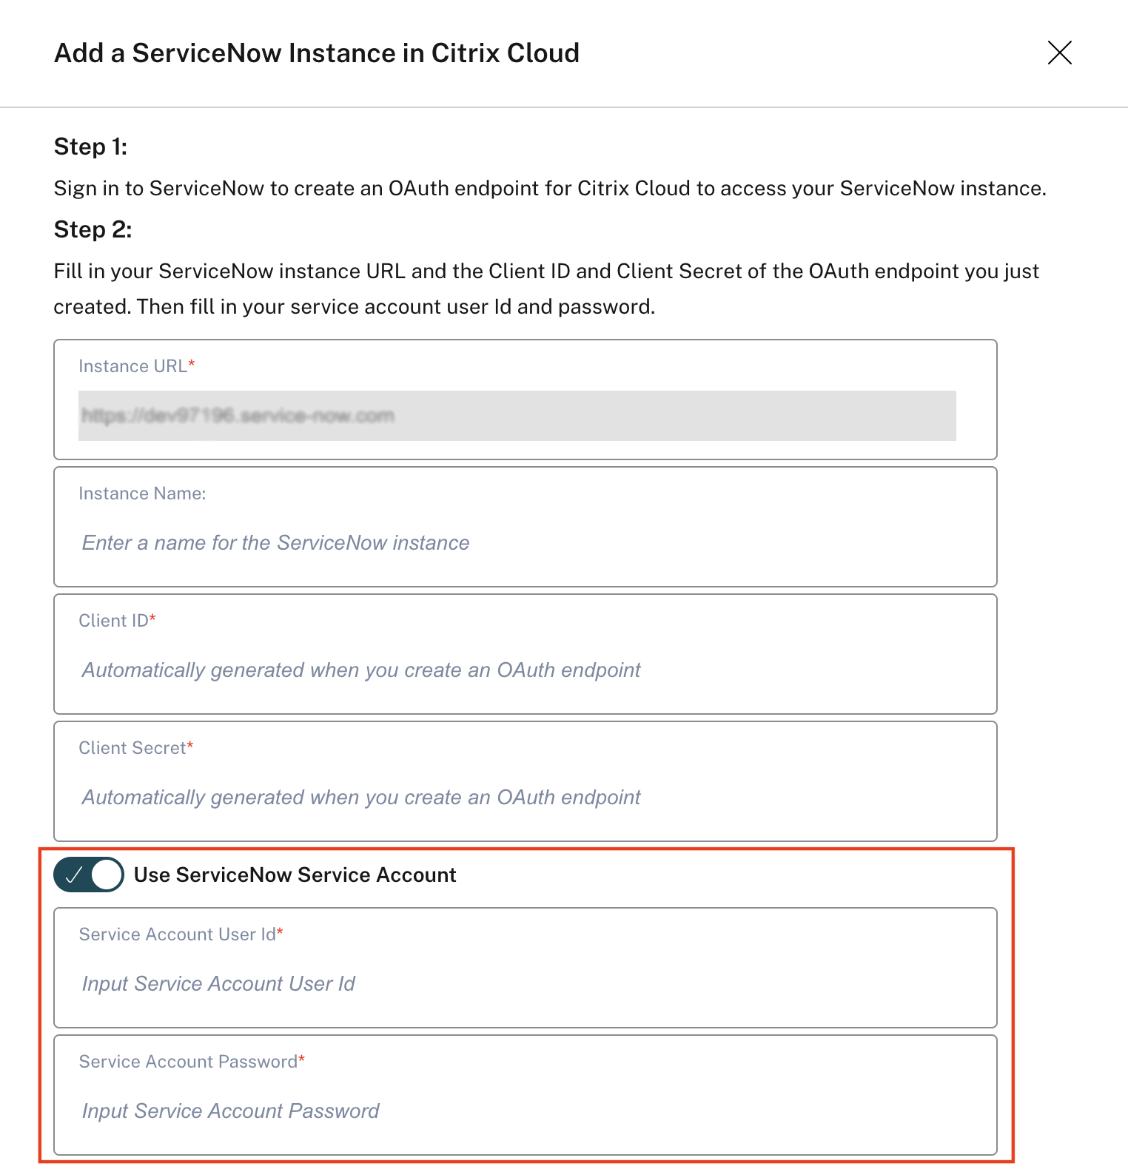Click the 'Client ID' field label
This screenshot has height=1169, width=1128.
(113, 621)
